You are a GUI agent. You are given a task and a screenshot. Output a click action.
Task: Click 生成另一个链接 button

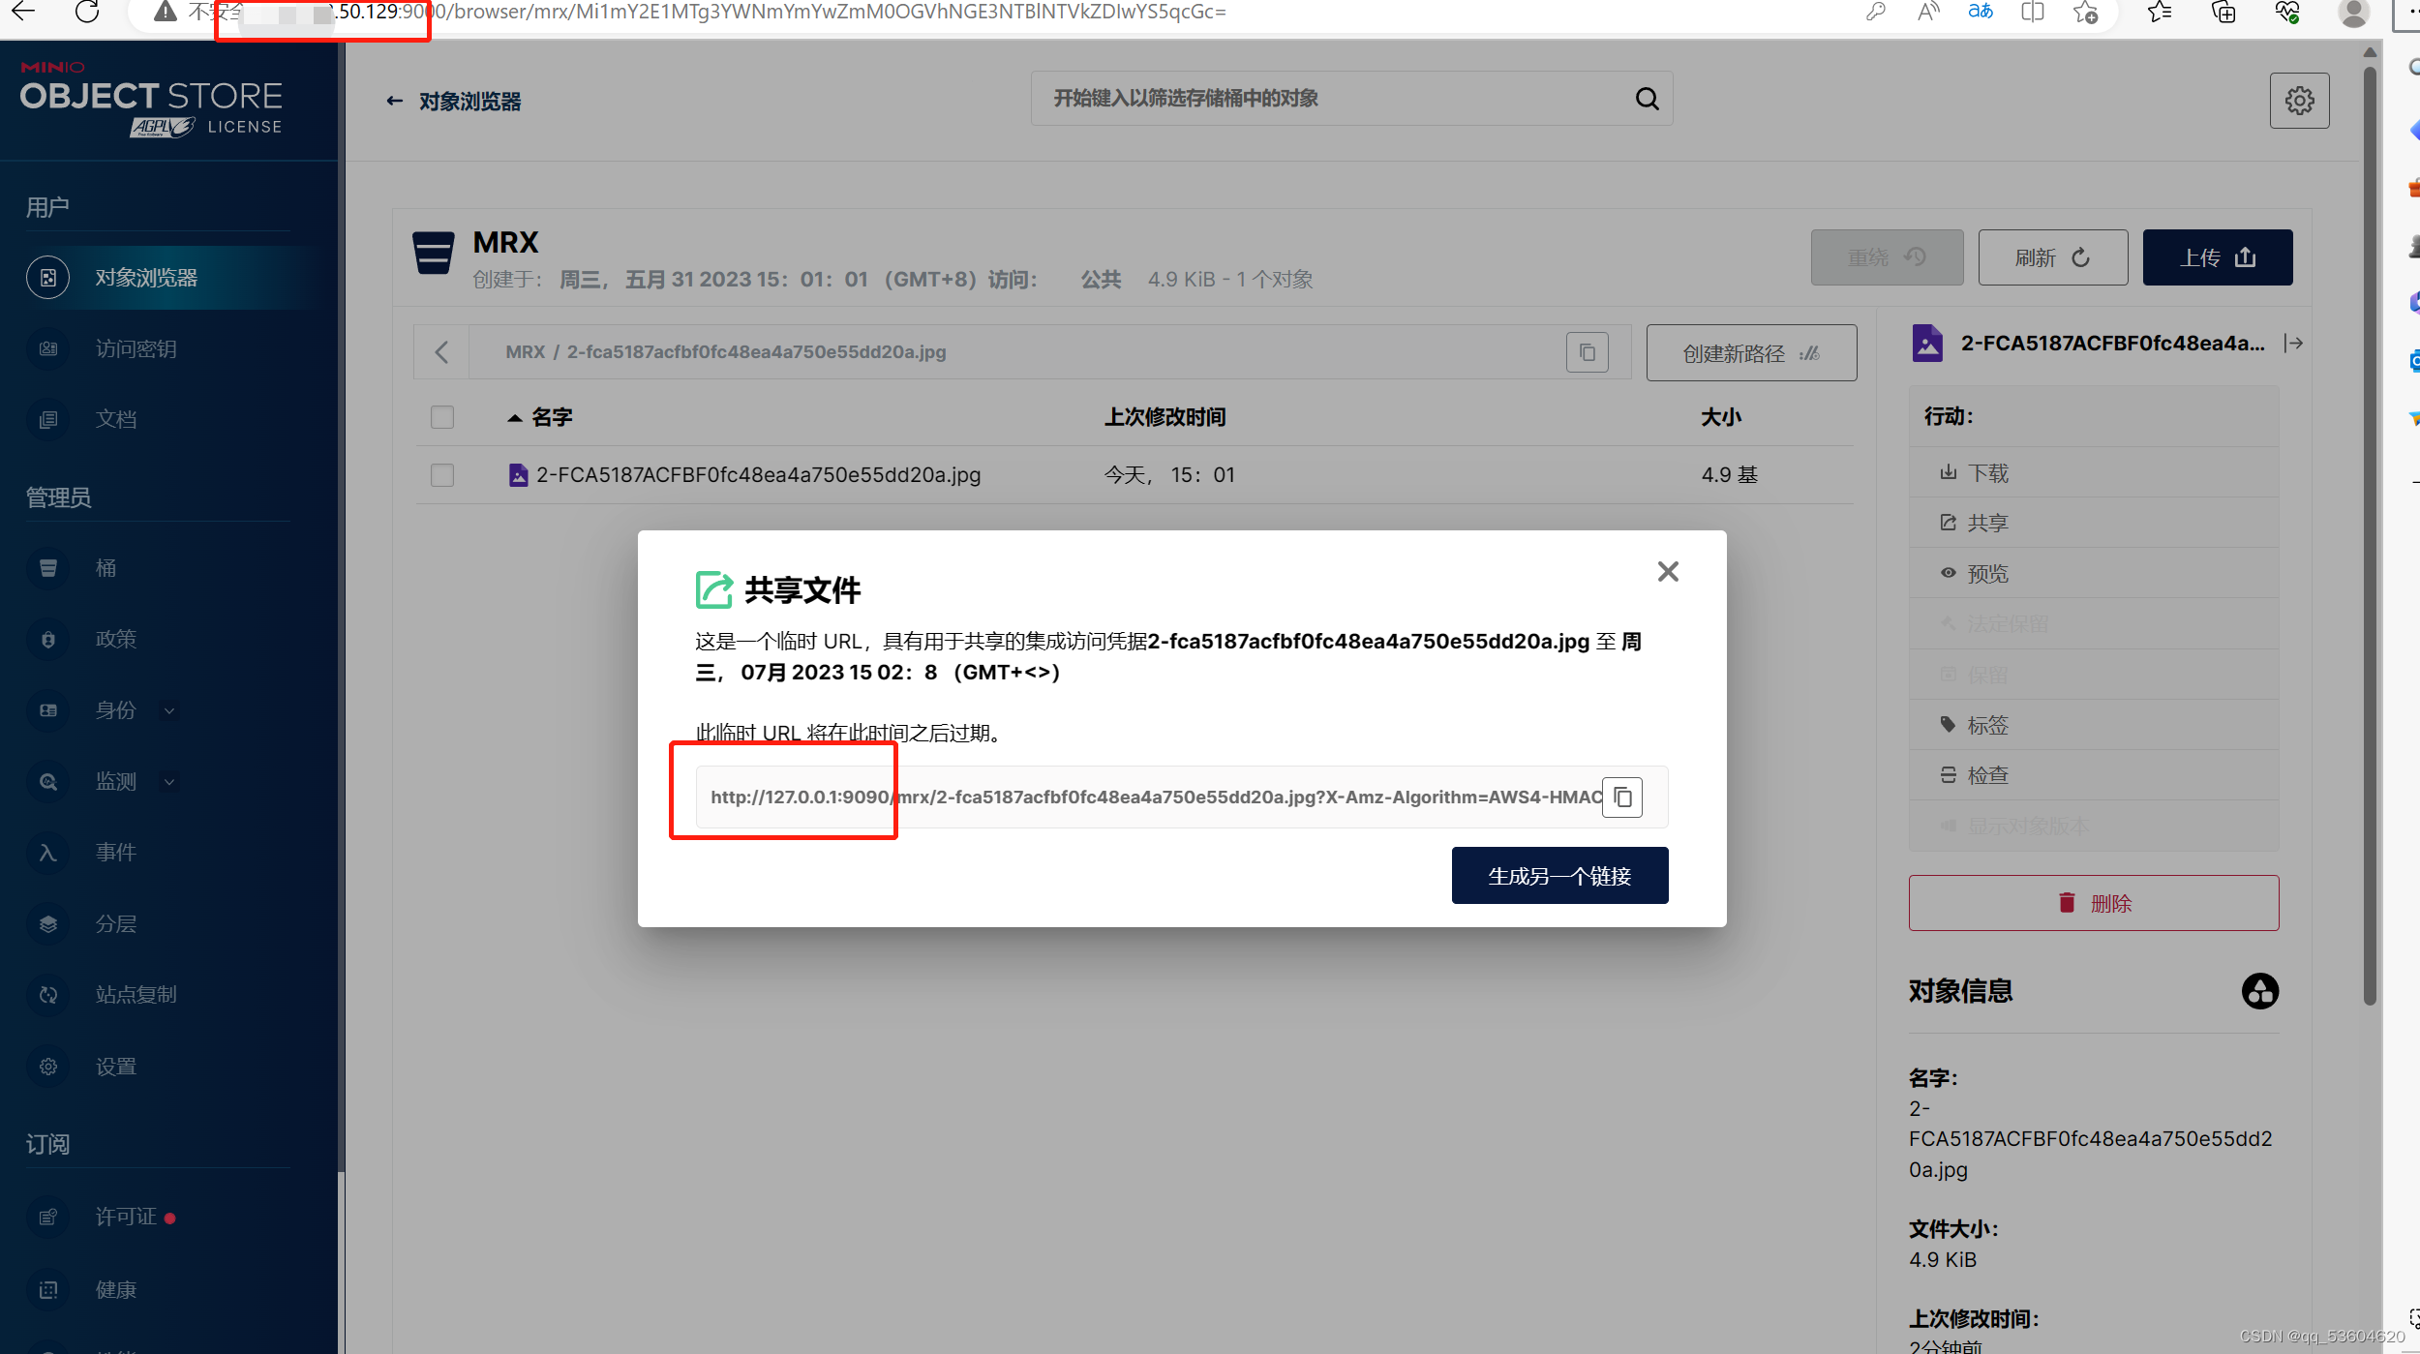[1559, 876]
